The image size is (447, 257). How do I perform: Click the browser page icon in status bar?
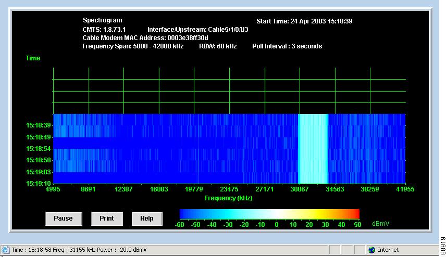pos(6,250)
